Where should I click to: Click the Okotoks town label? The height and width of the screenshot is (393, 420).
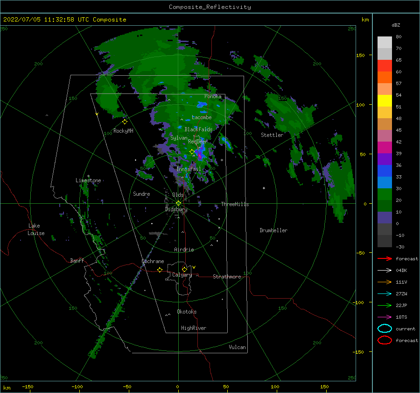tap(187, 312)
